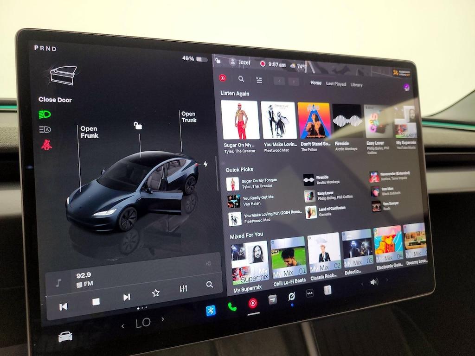Tap the Bluetooth icon in the dock
This screenshot has width=475, height=356.
[211, 310]
